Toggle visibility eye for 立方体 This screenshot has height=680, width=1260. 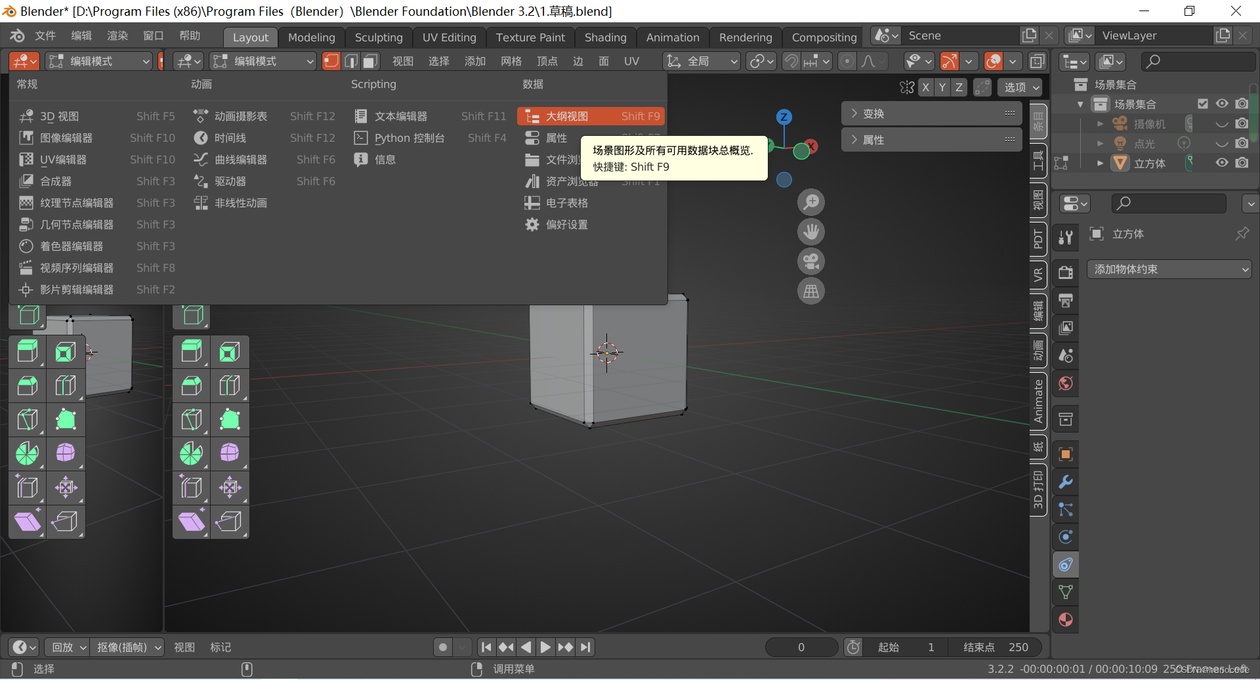point(1222,163)
